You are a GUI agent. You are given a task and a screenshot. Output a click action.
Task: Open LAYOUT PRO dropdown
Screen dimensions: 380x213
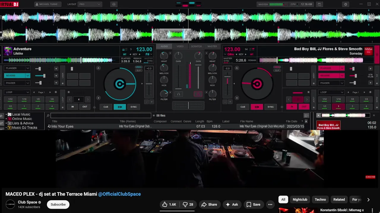click(x=90, y=4)
